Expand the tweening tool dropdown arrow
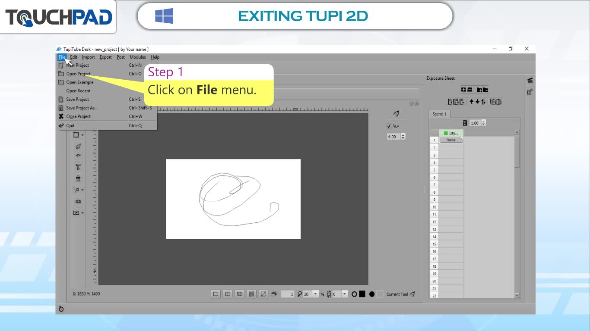 [x=82, y=190]
